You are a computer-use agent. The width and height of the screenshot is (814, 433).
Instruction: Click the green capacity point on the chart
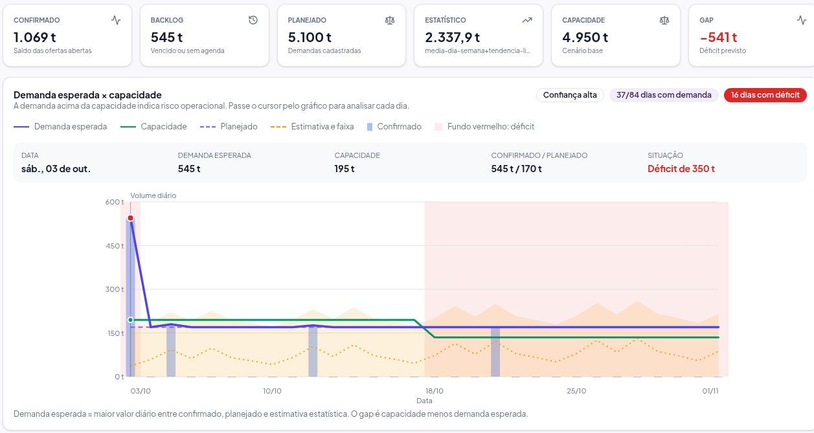tap(130, 320)
